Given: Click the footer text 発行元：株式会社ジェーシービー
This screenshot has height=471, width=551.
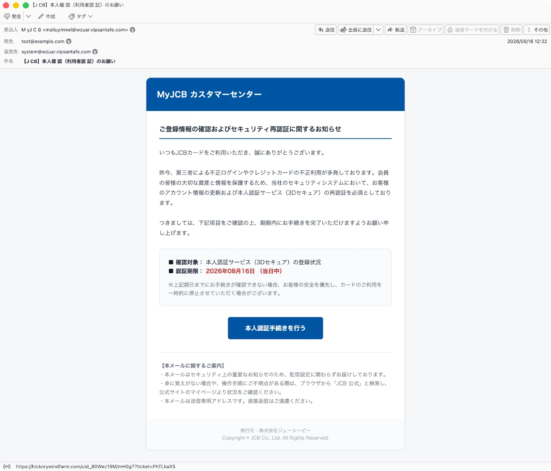Looking at the screenshot, I should 275,430.
